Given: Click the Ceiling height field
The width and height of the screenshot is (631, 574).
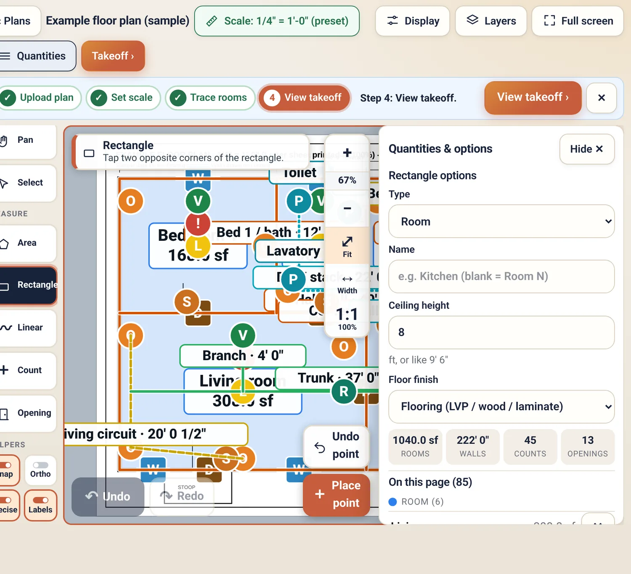Looking at the screenshot, I should pos(501,332).
